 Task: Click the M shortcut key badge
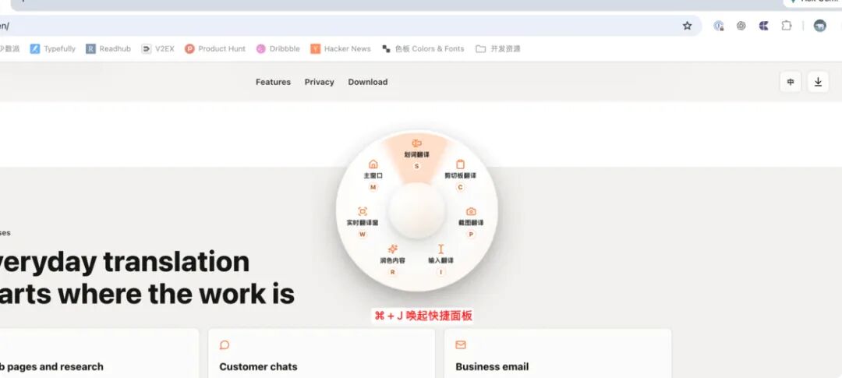click(x=373, y=187)
